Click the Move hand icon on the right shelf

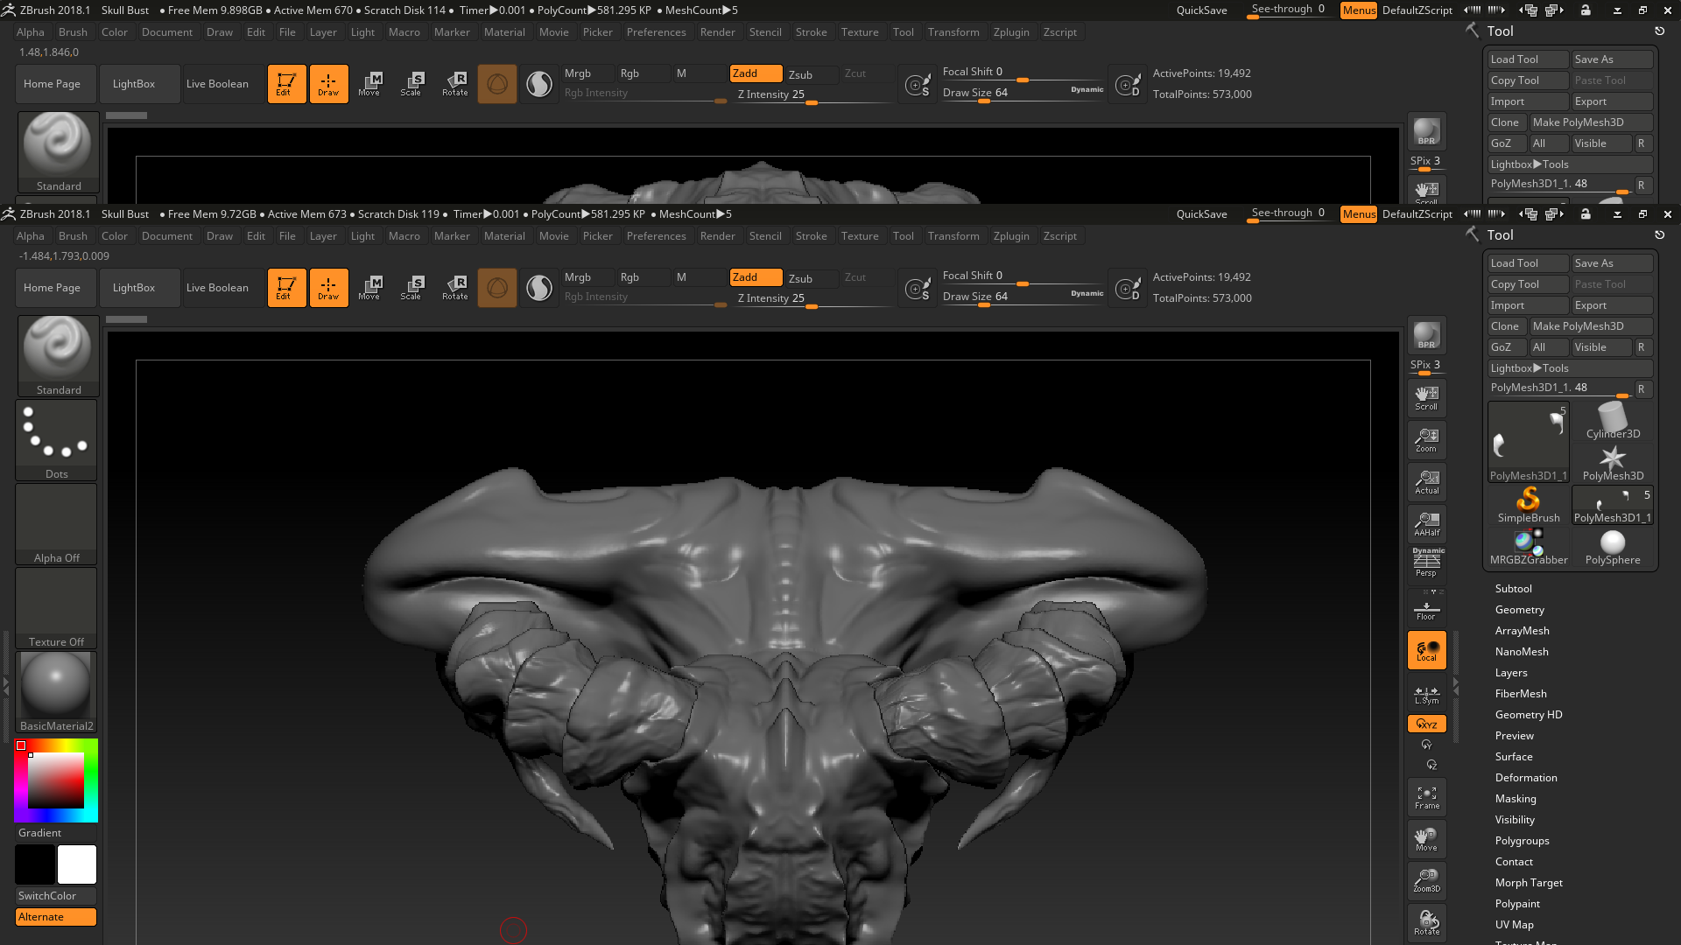click(1426, 839)
